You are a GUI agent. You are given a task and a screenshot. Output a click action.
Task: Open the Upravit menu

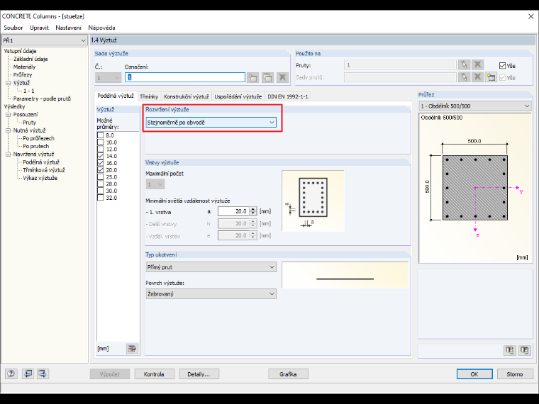39,28
